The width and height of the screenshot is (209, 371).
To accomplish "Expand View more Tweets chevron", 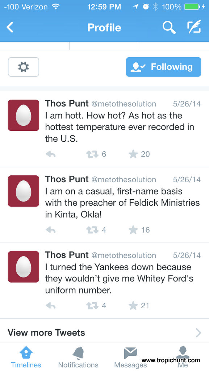I will click(x=198, y=333).
